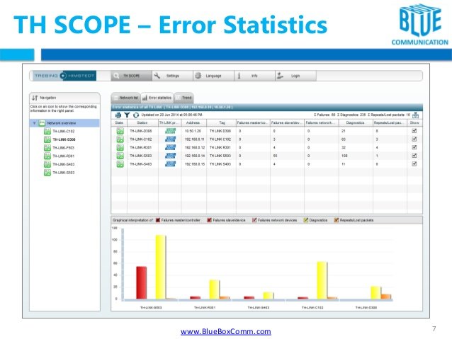Collapse the Network overview tree node
Viewport: 452px width, 339px height.
click(33, 122)
